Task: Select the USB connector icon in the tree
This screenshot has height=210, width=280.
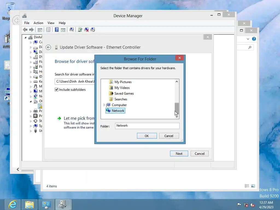Action: coord(36,131)
